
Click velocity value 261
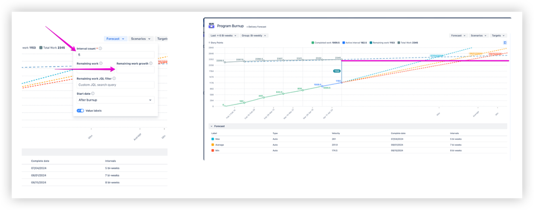click(x=333, y=139)
